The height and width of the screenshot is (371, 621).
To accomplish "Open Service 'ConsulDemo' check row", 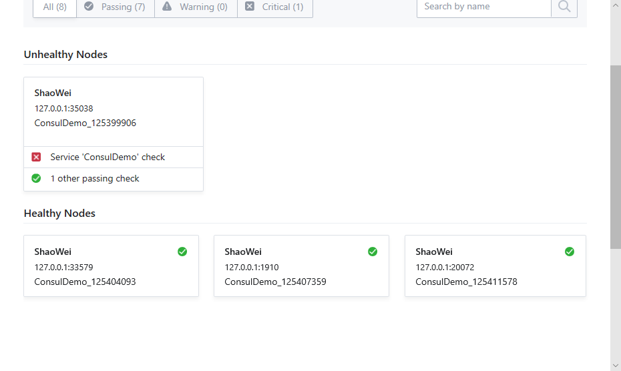I will point(108,157).
